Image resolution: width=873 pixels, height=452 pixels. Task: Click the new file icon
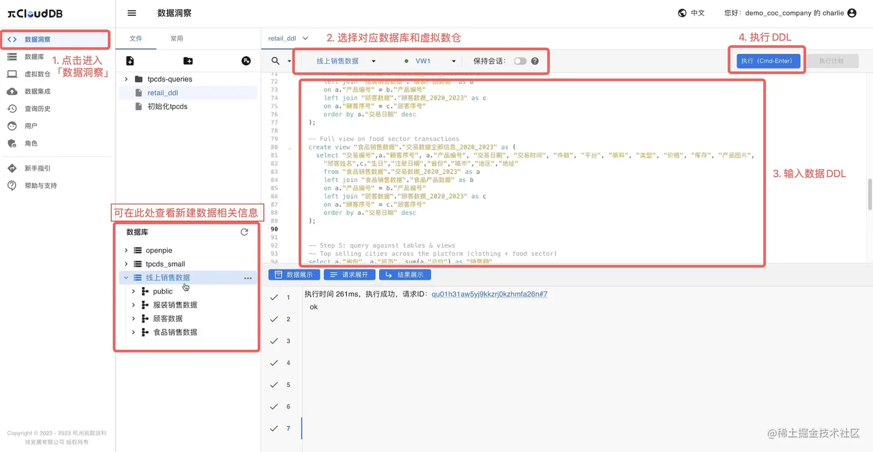point(130,61)
